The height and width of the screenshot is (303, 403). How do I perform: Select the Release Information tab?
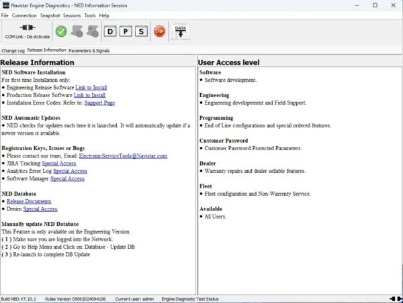pos(47,50)
